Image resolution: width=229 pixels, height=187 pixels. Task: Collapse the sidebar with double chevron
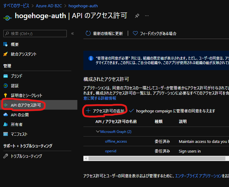tap(73, 34)
